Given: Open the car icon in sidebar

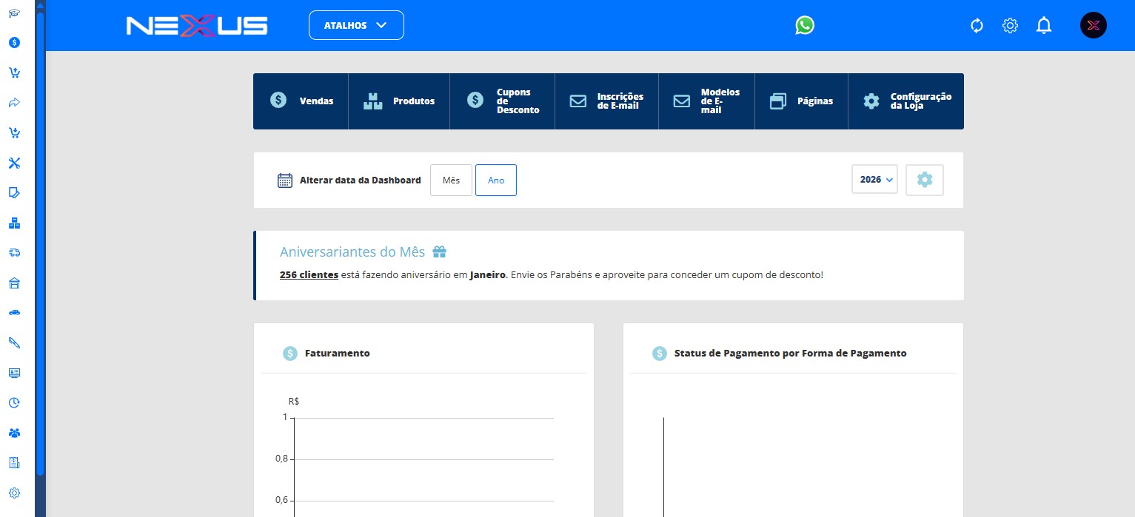Looking at the screenshot, I should click(14, 313).
